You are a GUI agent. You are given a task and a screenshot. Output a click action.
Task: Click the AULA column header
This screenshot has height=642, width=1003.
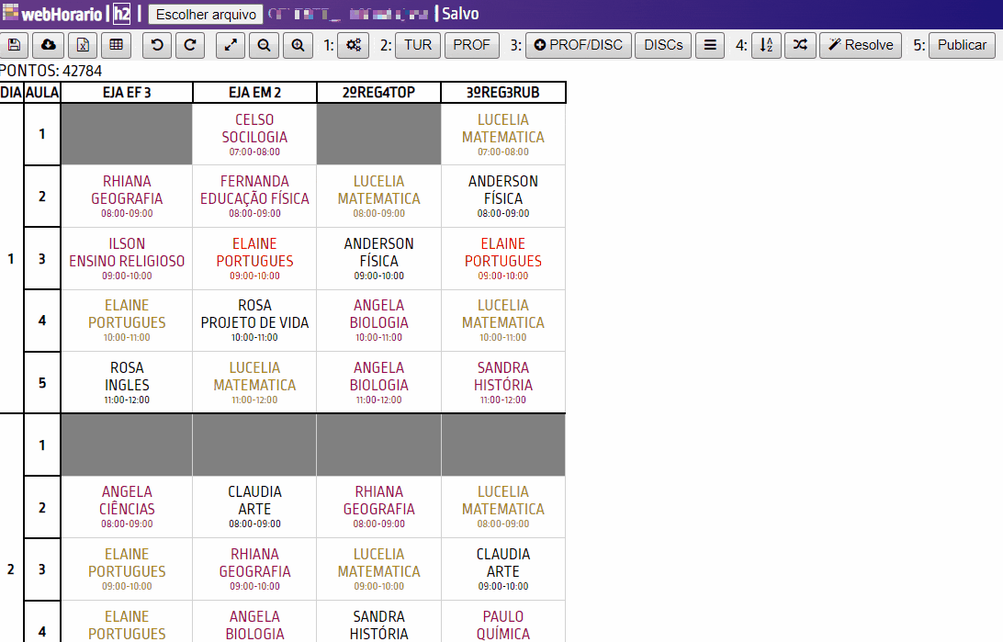[x=42, y=92]
